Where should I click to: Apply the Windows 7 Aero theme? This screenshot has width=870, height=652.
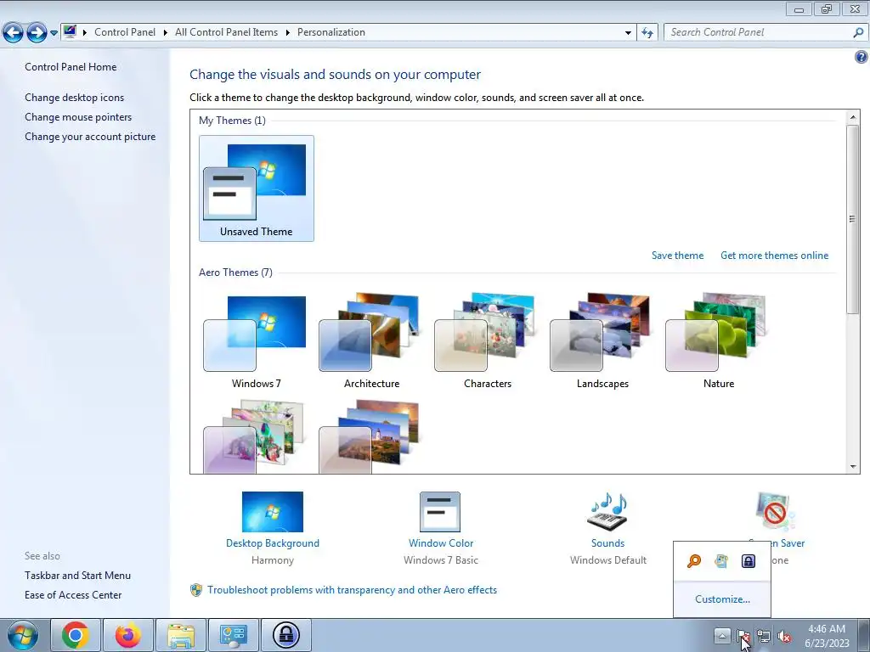coord(256,341)
